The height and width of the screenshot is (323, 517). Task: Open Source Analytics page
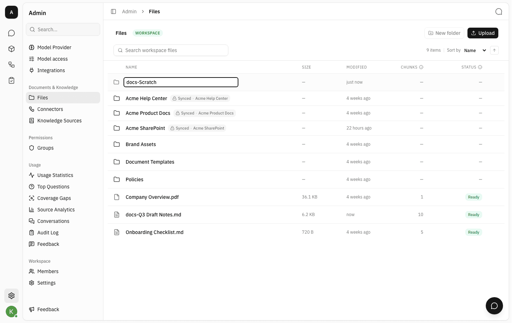tap(63, 210)
